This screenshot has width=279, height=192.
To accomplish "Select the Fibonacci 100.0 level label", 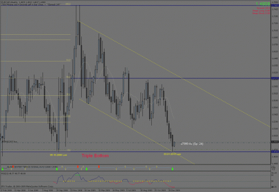I will [68, 4].
